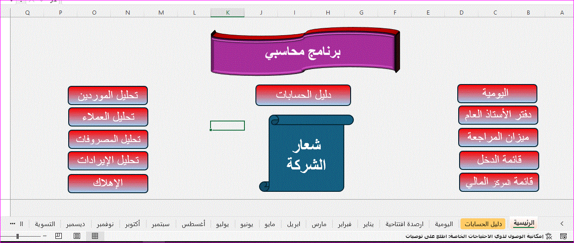
Task: Open the الرئيسية sheet tab
Action: tap(524, 223)
